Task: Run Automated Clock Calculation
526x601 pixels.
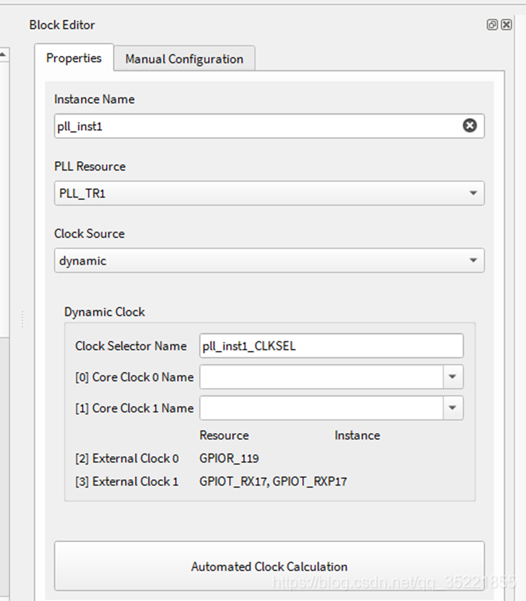Action: pyautogui.click(x=269, y=566)
